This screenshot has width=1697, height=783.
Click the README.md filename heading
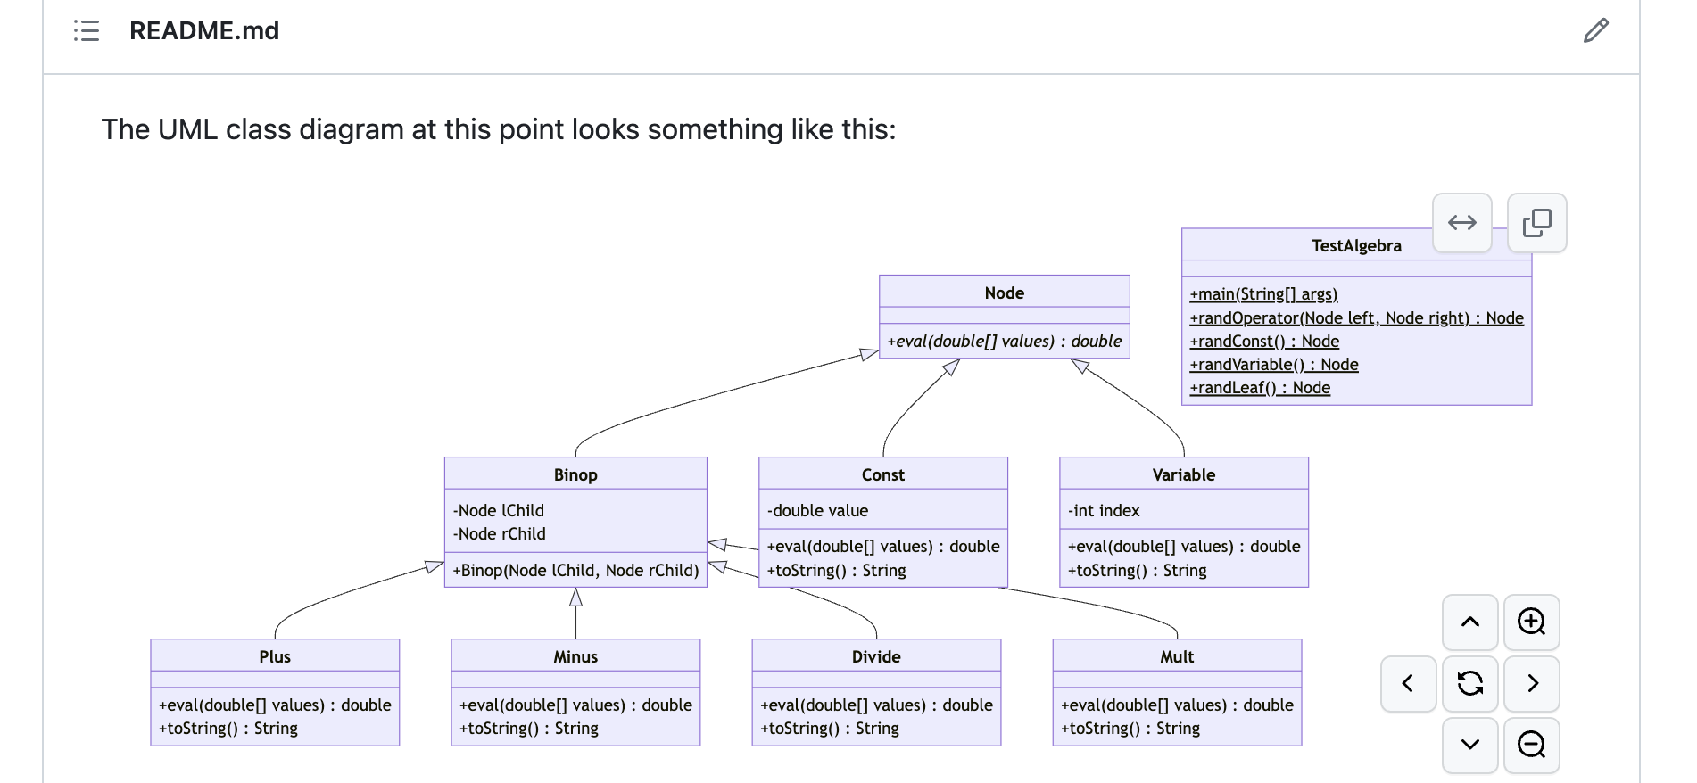[x=204, y=31]
